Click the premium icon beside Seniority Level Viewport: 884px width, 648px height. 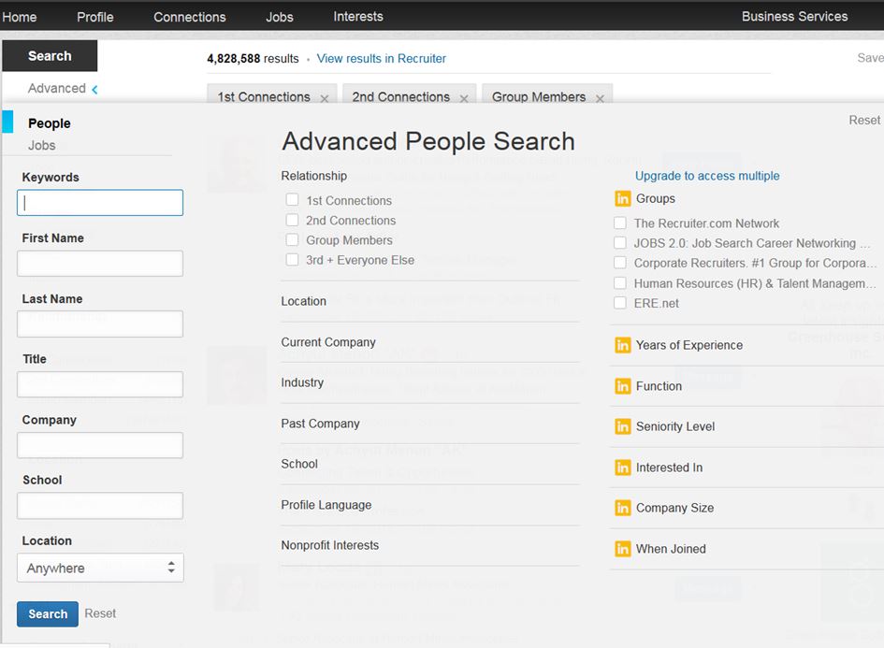[622, 426]
